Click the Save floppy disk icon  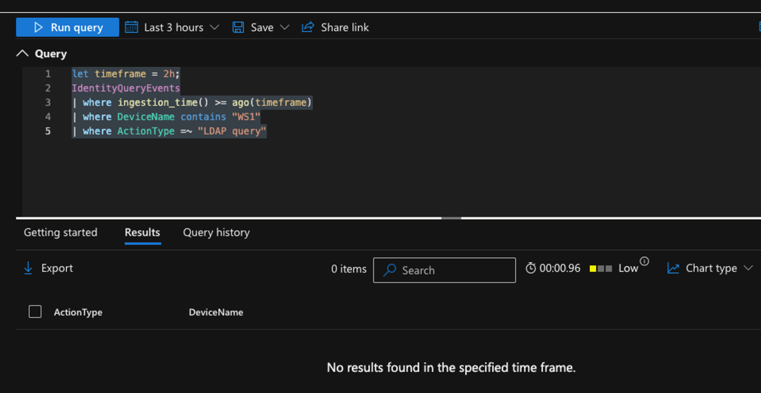click(x=238, y=27)
